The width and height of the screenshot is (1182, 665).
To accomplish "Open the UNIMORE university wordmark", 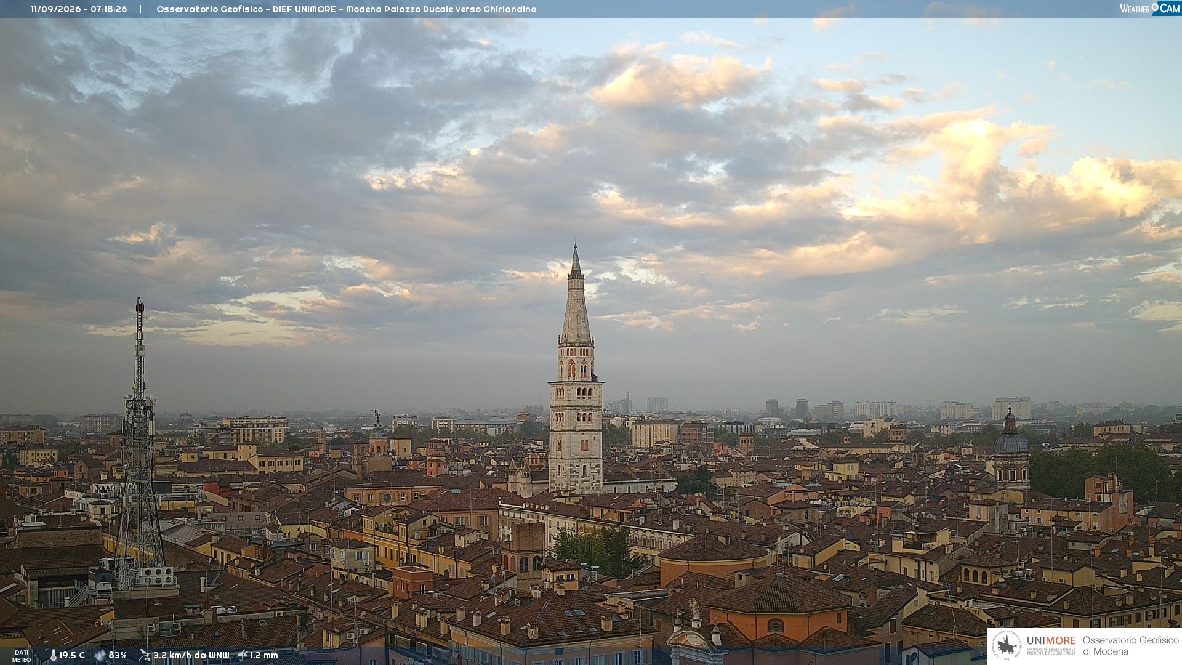I will [x=1051, y=641].
